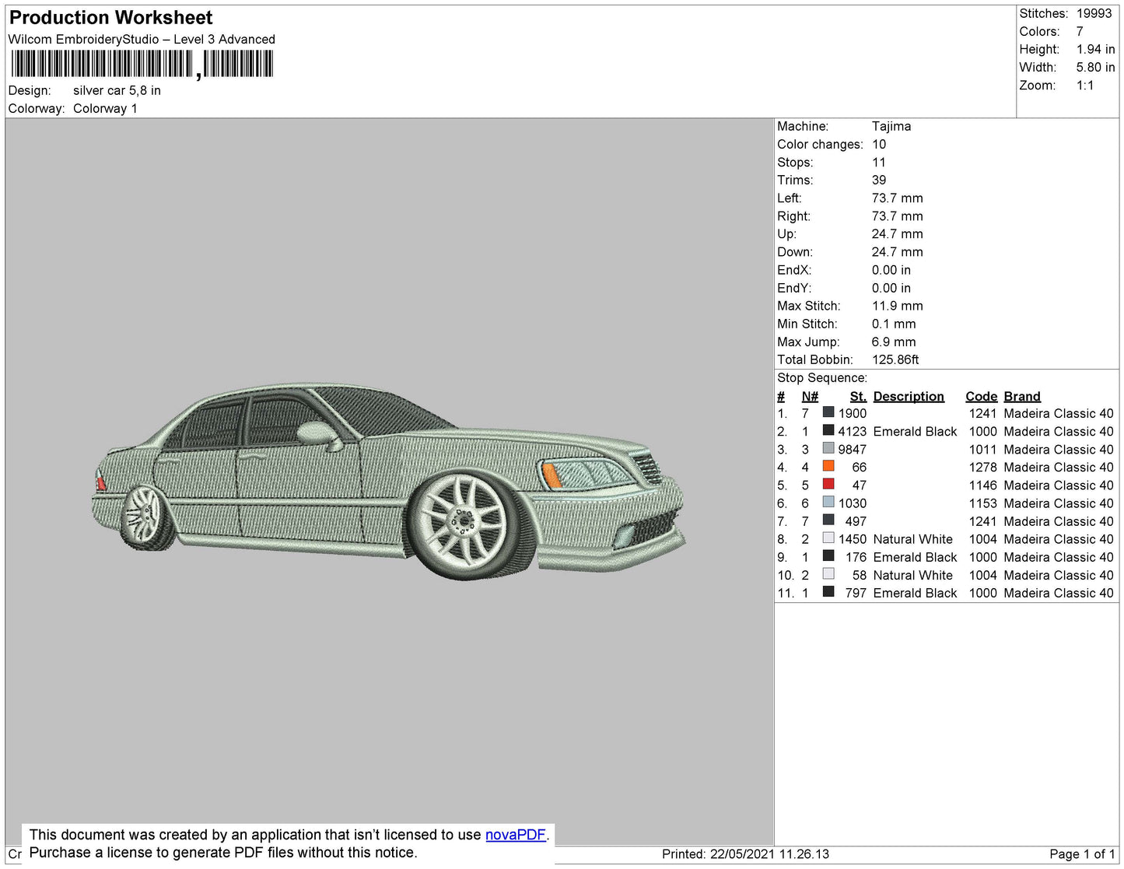This screenshot has height=869, width=1124.
Task: Click stitch count '4123' in stop 2
Action: click(853, 431)
